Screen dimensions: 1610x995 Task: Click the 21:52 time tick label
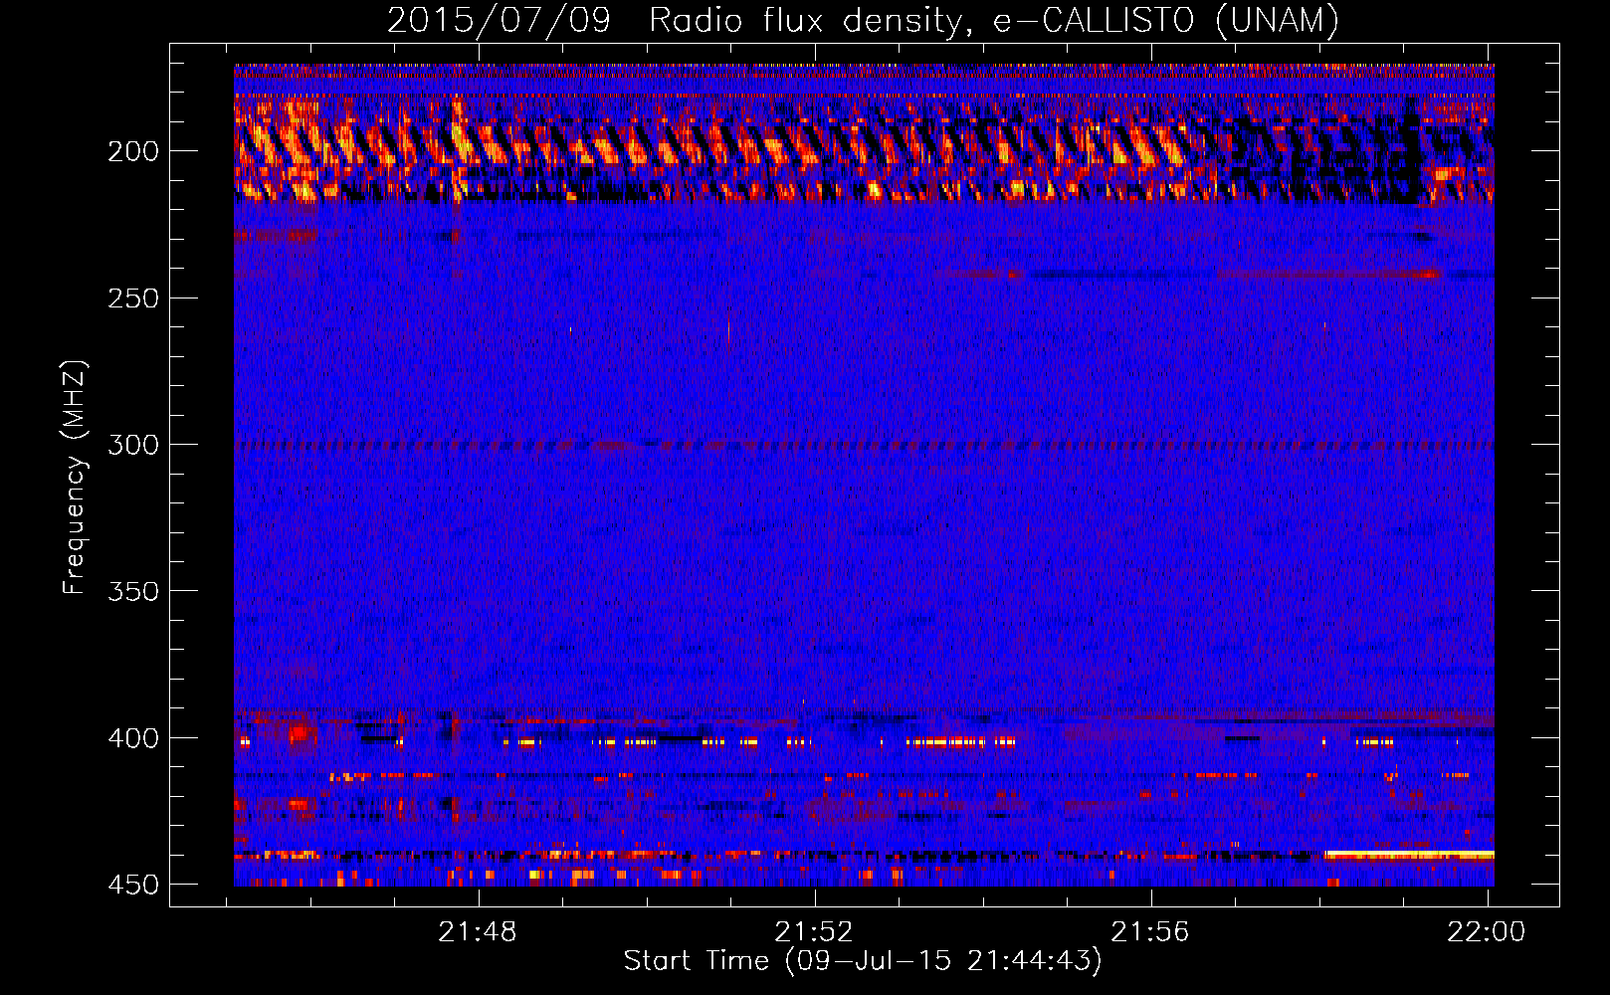tap(814, 932)
